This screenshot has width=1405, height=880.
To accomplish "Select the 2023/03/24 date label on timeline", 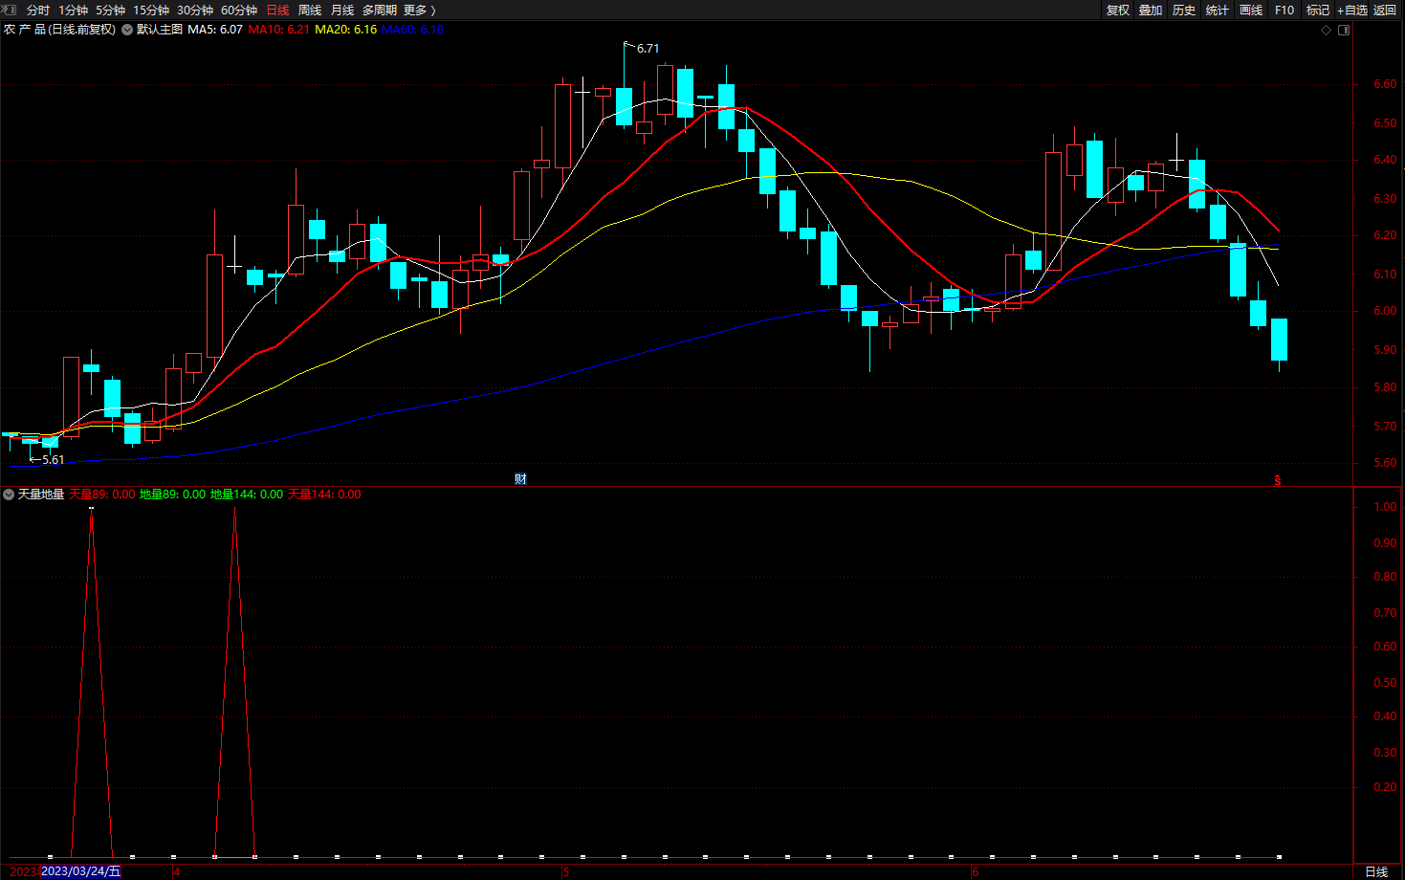I will [x=81, y=871].
